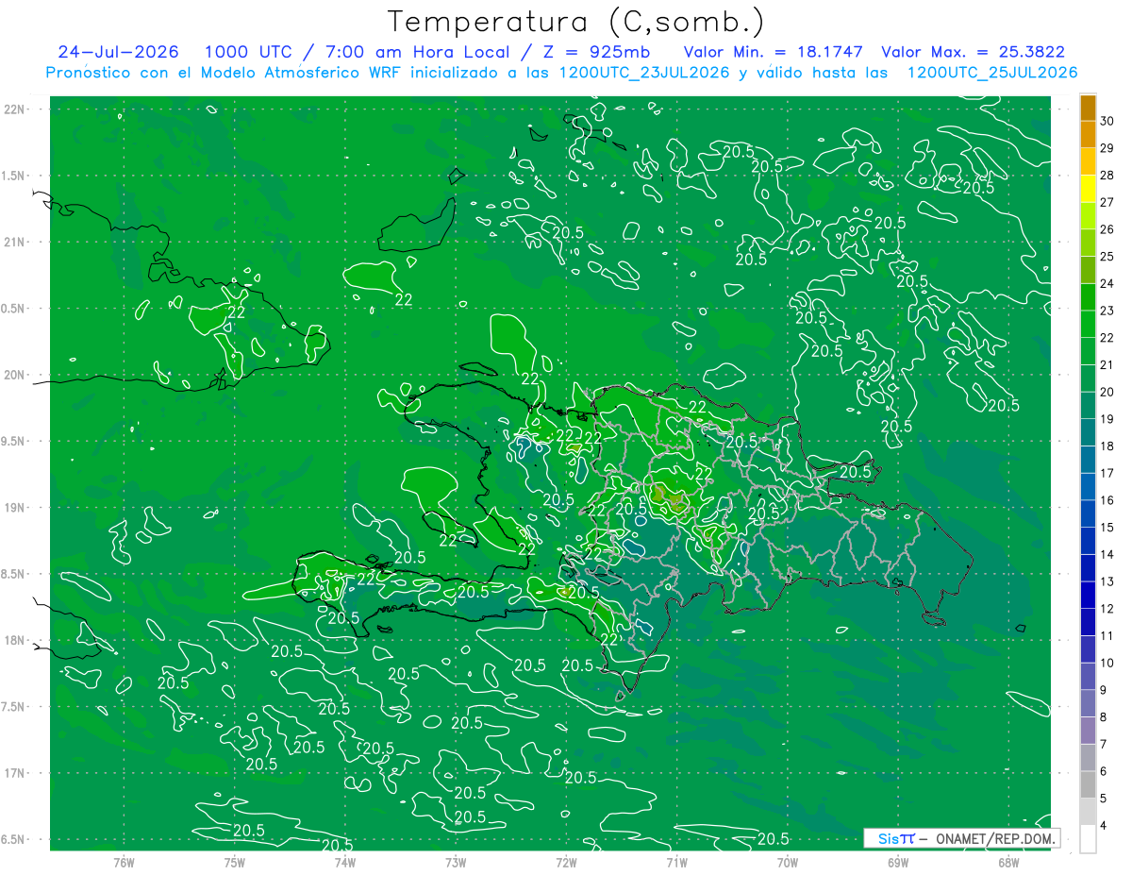This screenshot has width=1132, height=875.
Task: Pick the dark orange swatch atop the color bar
Action: 1088,108
